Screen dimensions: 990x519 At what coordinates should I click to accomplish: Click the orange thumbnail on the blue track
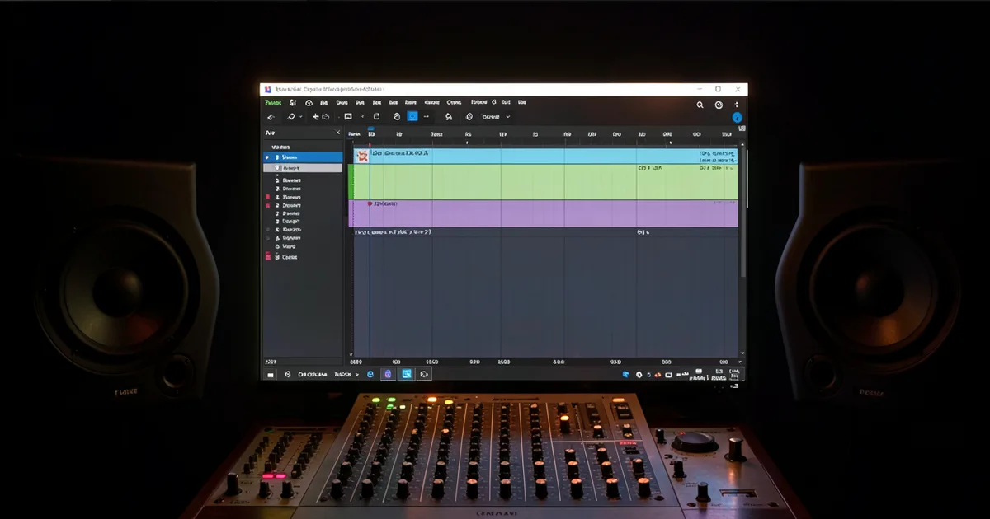click(362, 155)
